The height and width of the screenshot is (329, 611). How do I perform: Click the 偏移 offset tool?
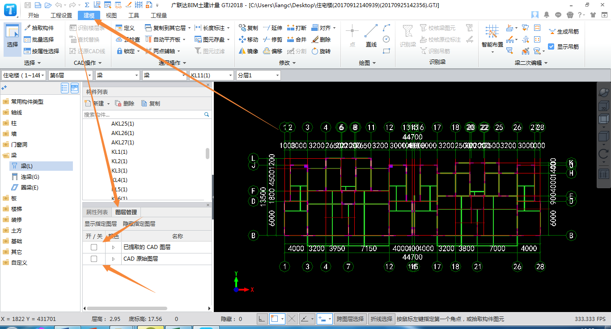pyautogui.click(x=272, y=51)
